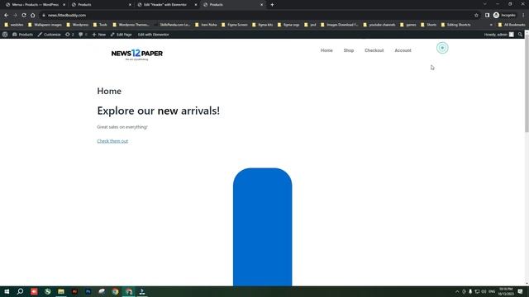Open the Account nav link
The width and height of the screenshot is (529, 297).
click(x=403, y=50)
